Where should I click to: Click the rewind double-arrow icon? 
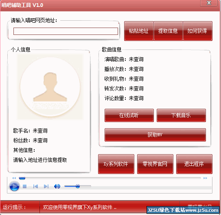pyautogui.click(x=14, y=178)
